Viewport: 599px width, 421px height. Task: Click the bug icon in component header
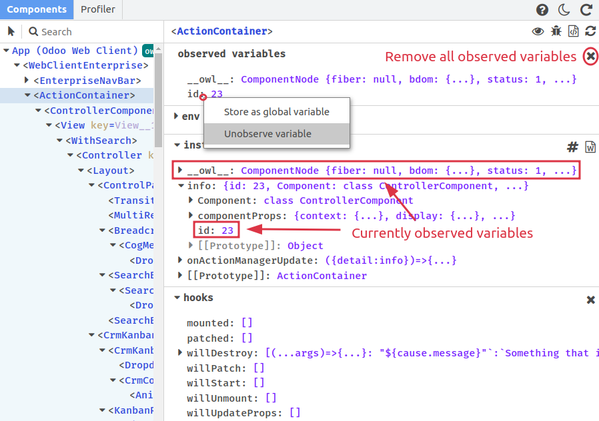(556, 31)
